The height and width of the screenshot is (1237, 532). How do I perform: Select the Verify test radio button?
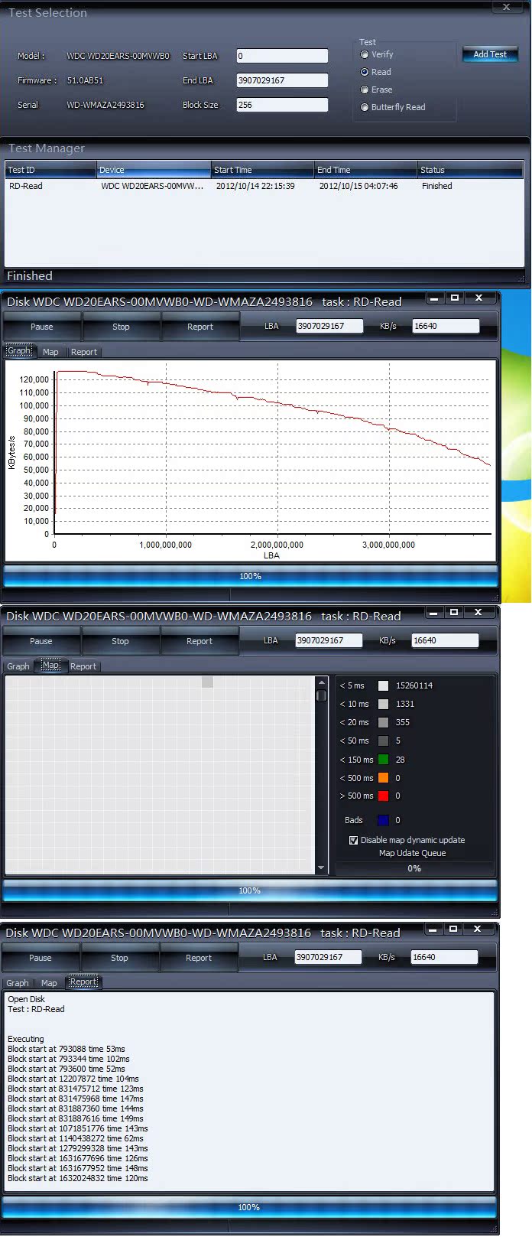pyautogui.click(x=365, y=54)
